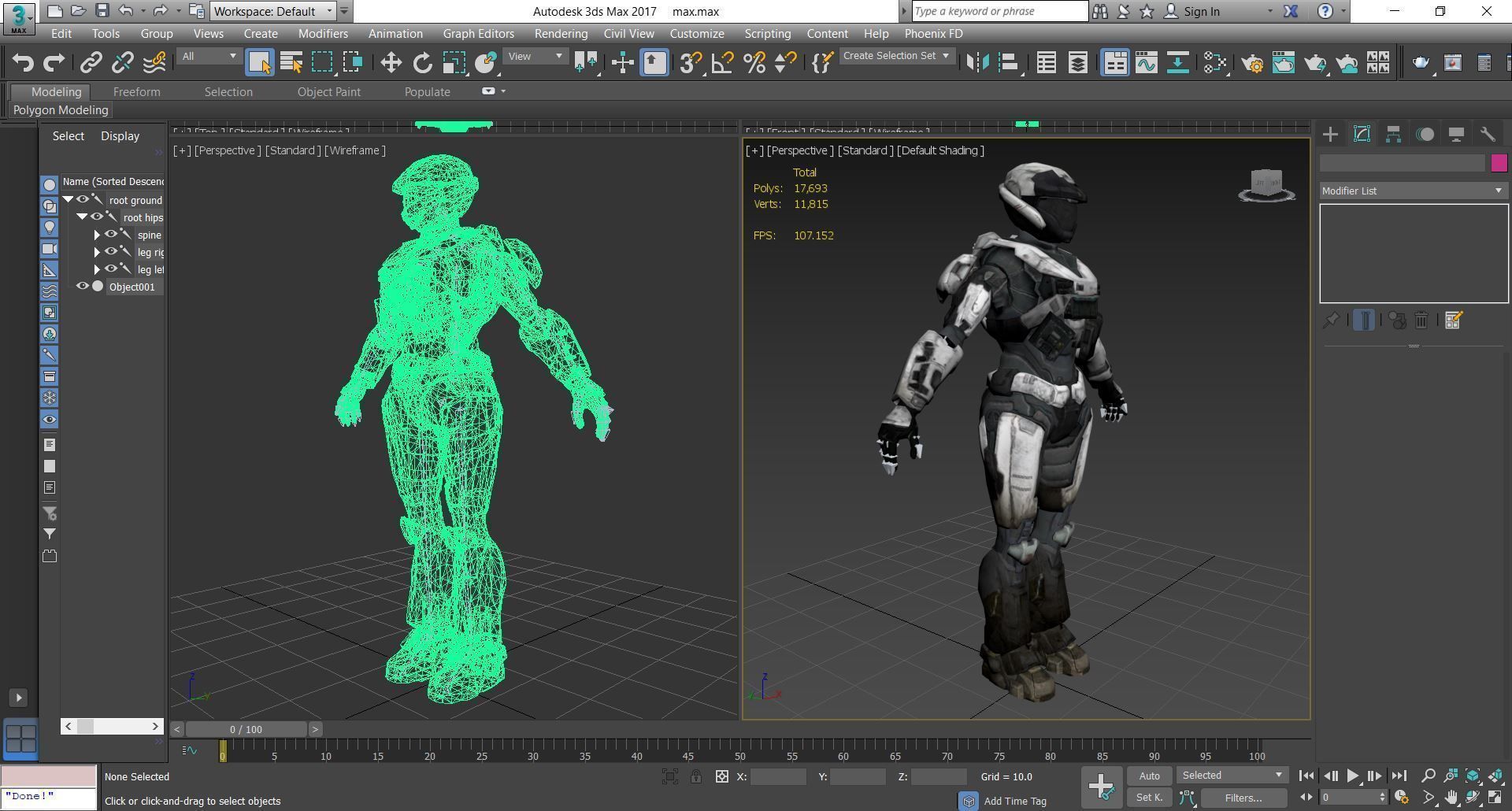
Task: Toggle Auto Key mode
Action: [1149, 776]
